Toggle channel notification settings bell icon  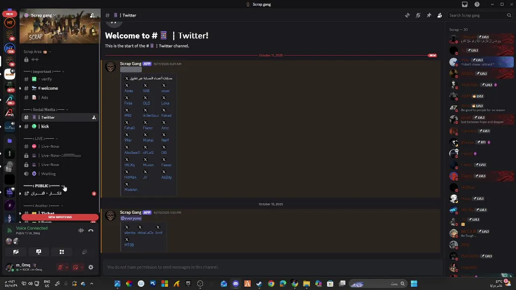tap(418, 15)
